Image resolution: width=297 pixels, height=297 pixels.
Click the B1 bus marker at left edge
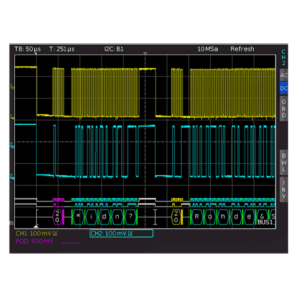(12, 223)
